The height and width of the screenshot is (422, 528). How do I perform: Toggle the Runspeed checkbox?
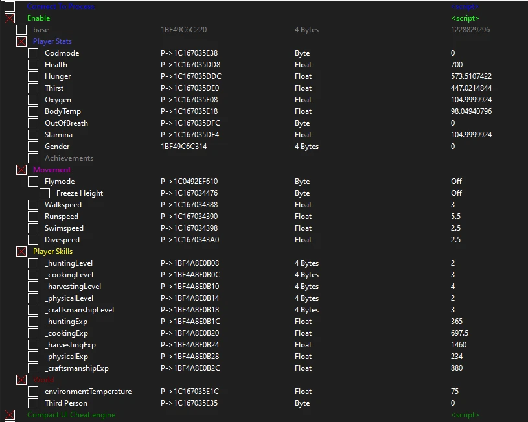pyautogui.click(x=33, y=217)
